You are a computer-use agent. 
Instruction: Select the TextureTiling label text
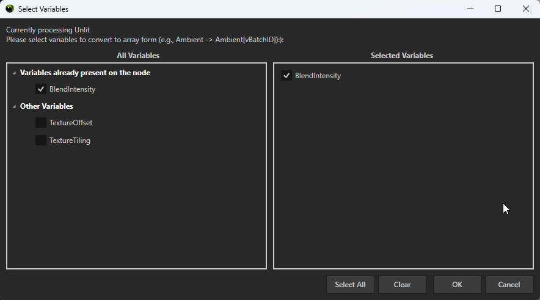pos(70,141)
